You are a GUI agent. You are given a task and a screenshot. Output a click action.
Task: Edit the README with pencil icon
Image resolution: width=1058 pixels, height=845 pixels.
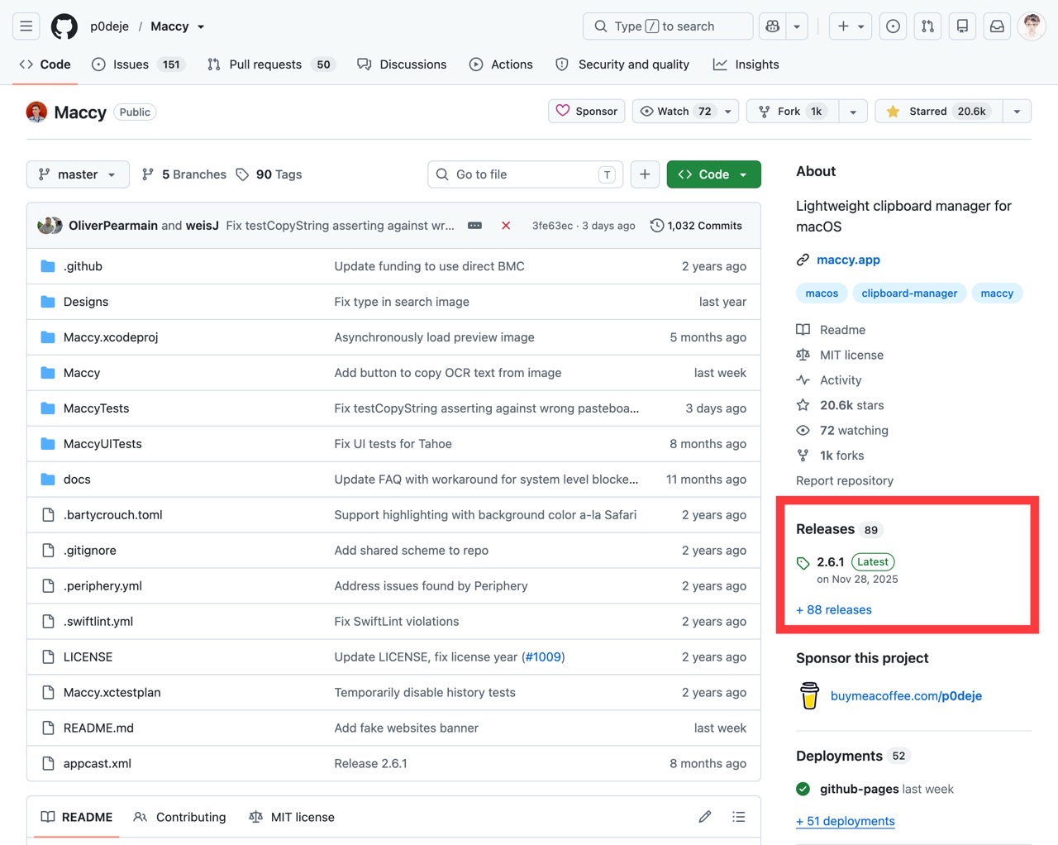[705, 817]
